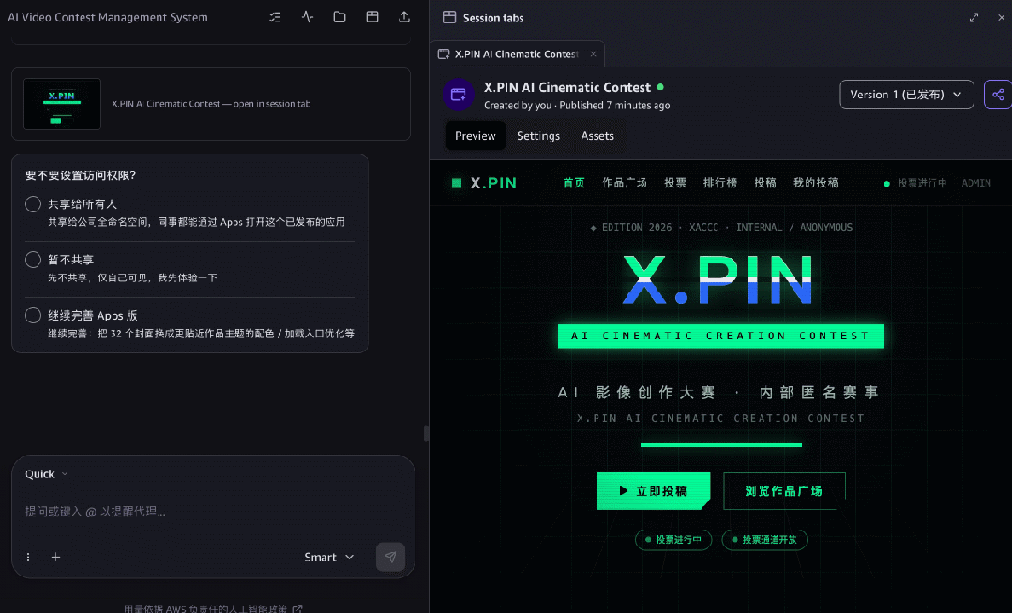Viewport: 1012px width, 613px height.
Task: Click the panel layout icon in left header
Action: click(372, 18)
